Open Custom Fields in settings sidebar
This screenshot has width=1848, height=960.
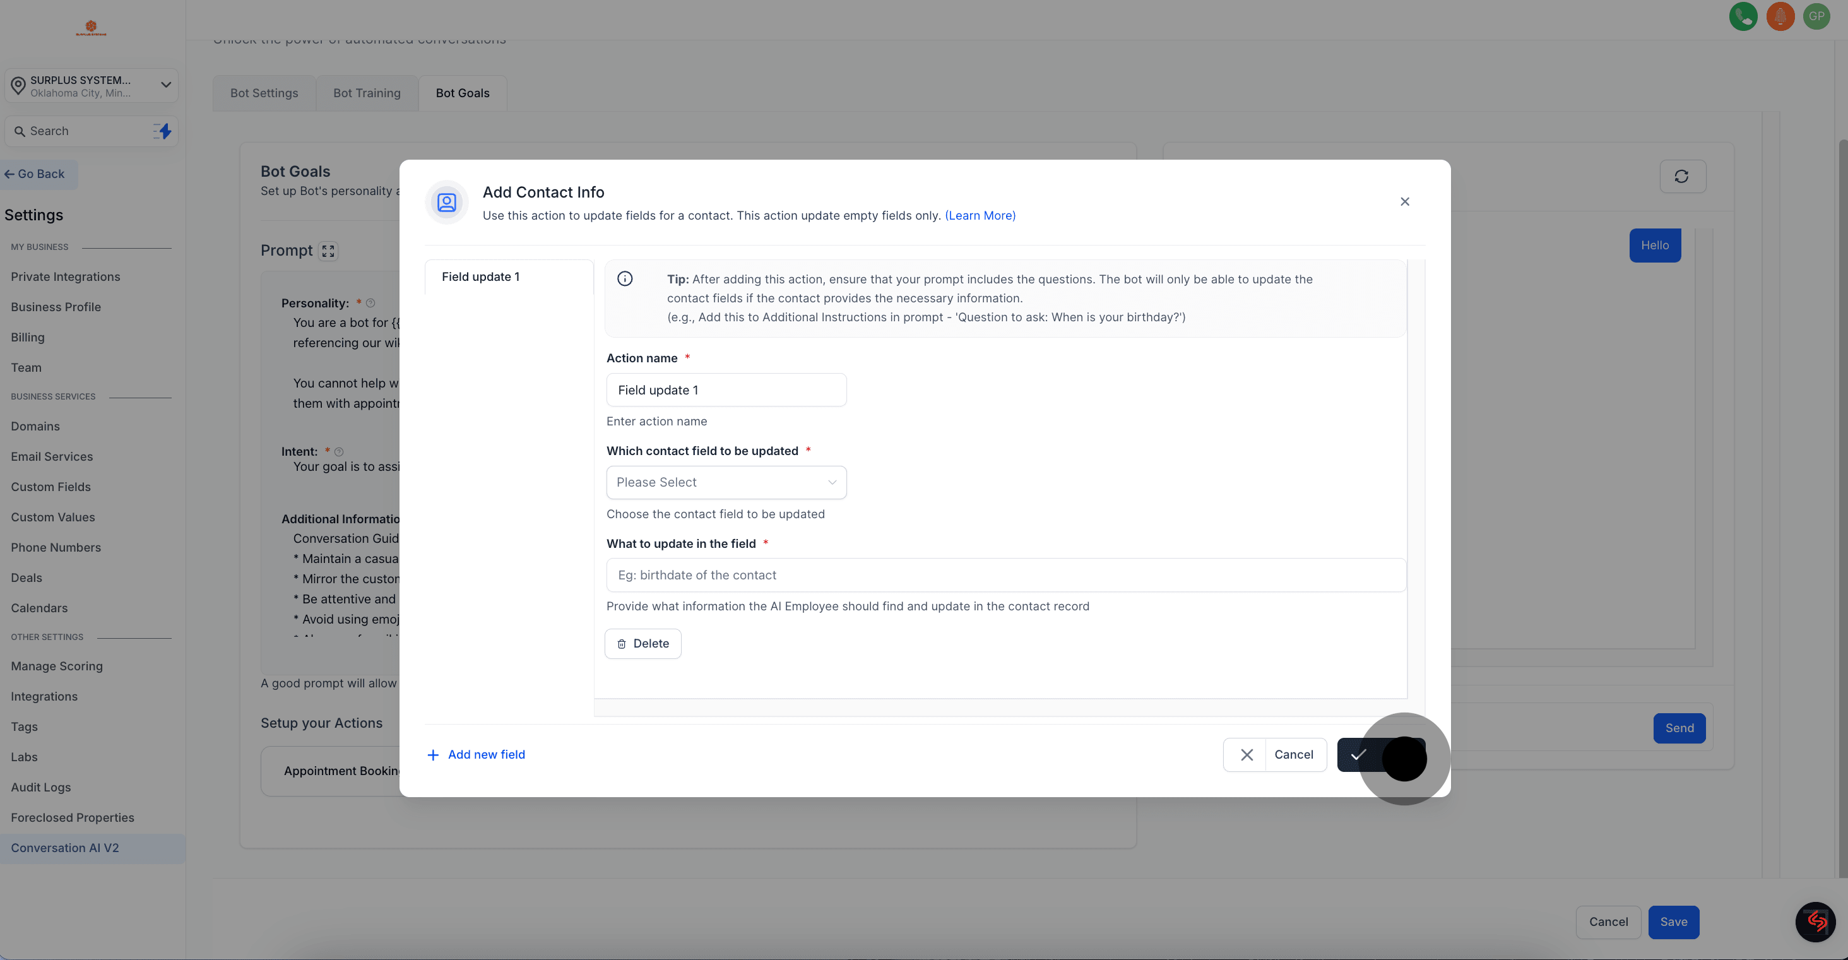pyautogui.click(x=51, y=487)
